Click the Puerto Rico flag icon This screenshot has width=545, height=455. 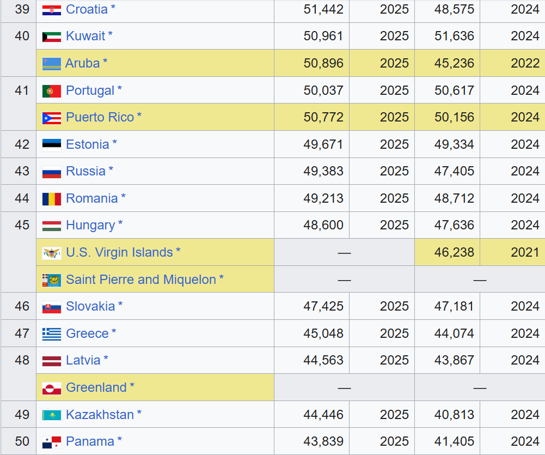click(x=52, y=118)
